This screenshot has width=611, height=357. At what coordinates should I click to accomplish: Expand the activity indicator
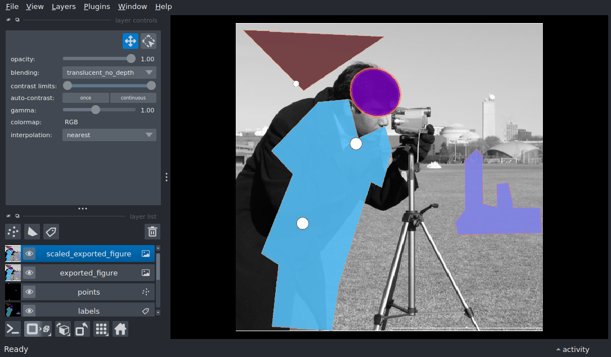[x=572, y=349]
